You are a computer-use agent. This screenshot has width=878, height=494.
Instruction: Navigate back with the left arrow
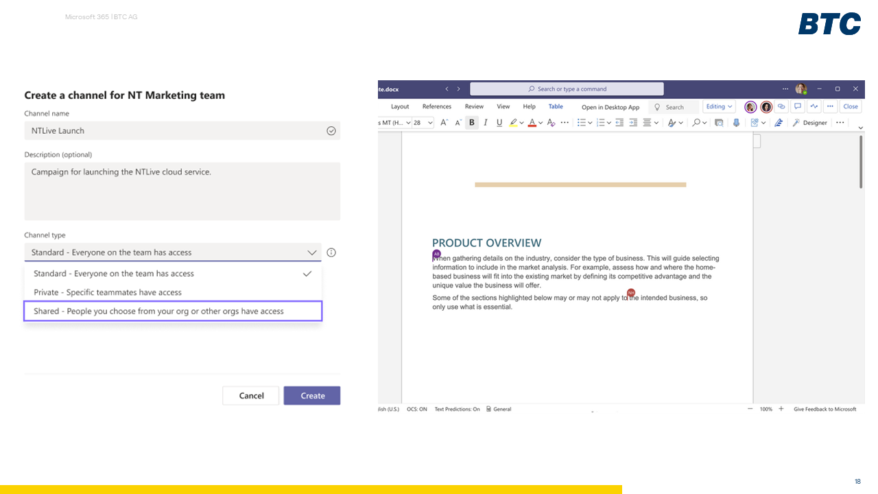[447, 89]
